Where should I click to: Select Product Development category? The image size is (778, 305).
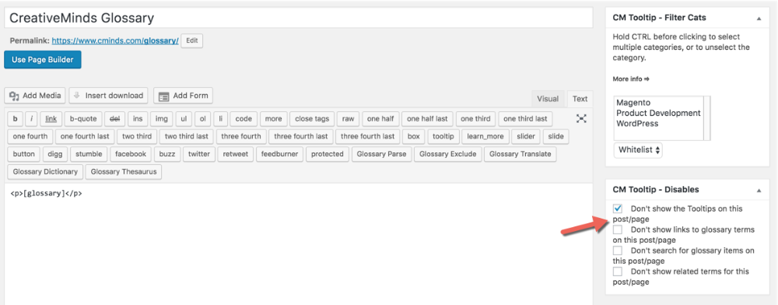point(658,113)
